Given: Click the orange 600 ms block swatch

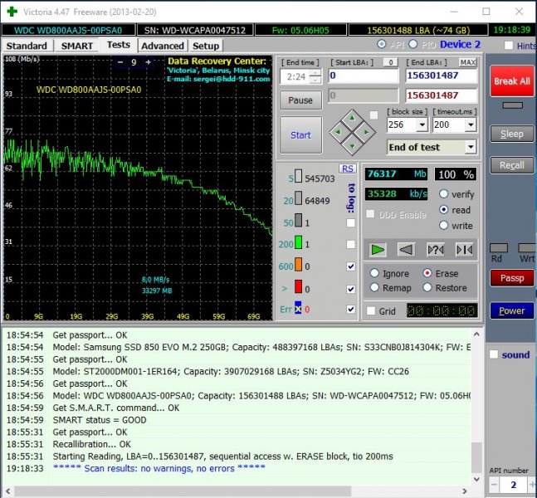Looking at the screenshot, I should click(300, 266).
